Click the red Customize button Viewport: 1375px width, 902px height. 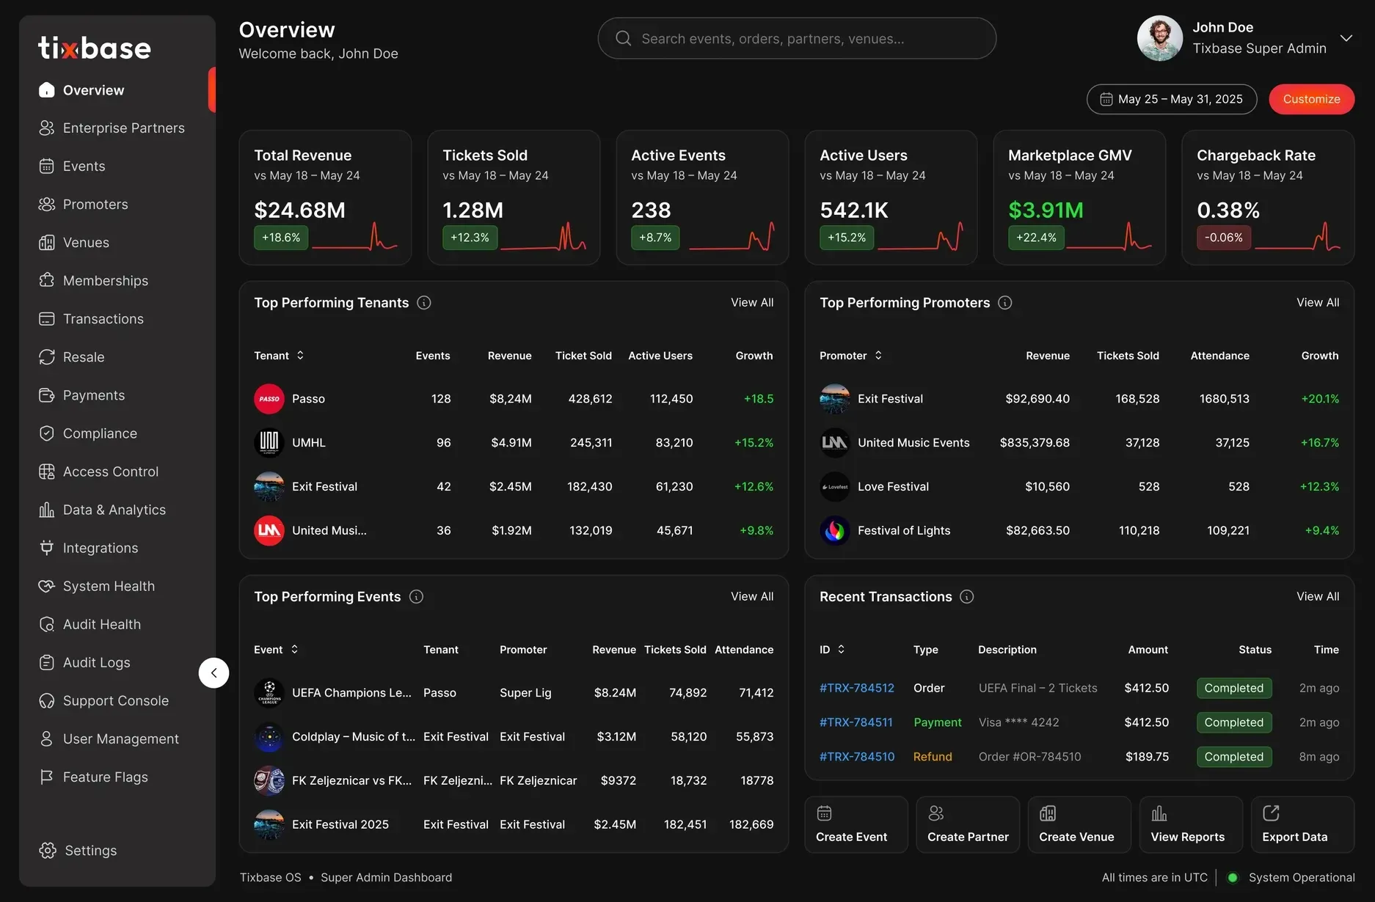(1311, 99)
